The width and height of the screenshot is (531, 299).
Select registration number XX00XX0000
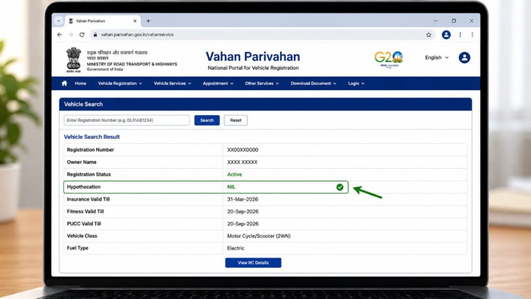[243, 150]
